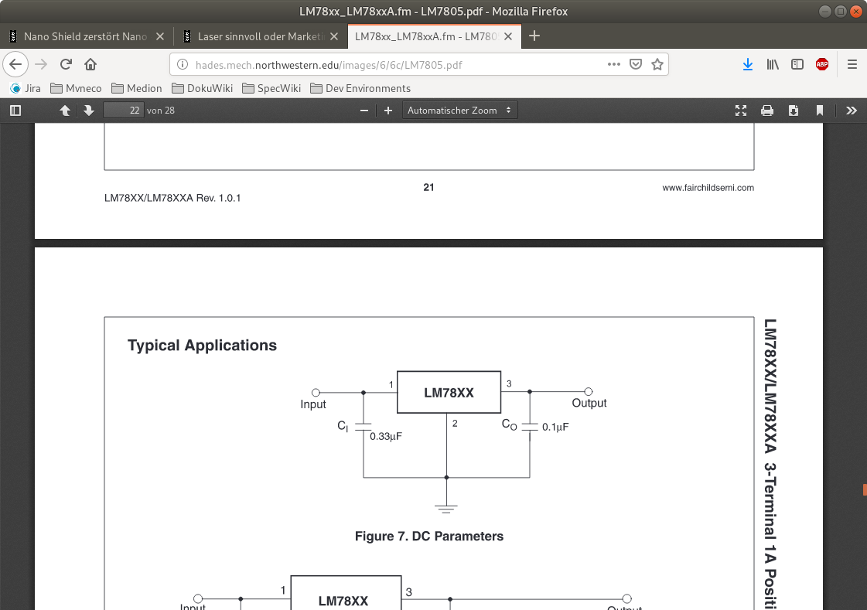This screenshot has width=867, height=610.
Task: Click the 0.1µF capacitor value
Action: (555, 427)
